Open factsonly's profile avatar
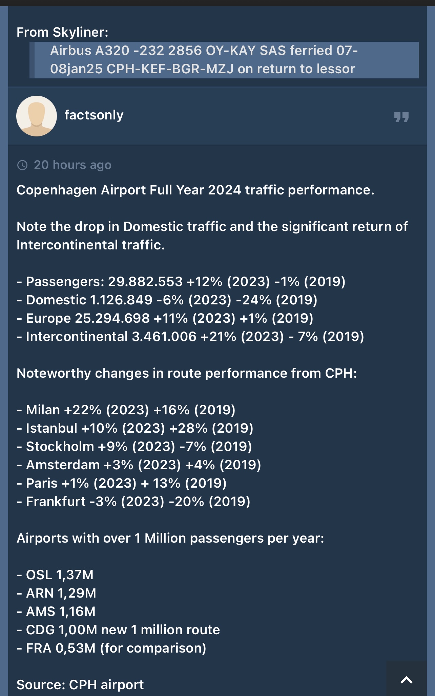Image resolution: width=435 pixels, height=696 pixels. pos(37,116)
